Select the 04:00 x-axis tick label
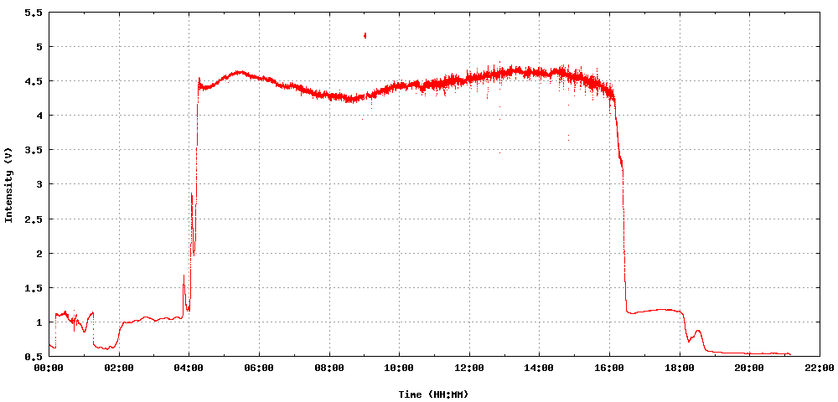 click(x=189, y=368)
